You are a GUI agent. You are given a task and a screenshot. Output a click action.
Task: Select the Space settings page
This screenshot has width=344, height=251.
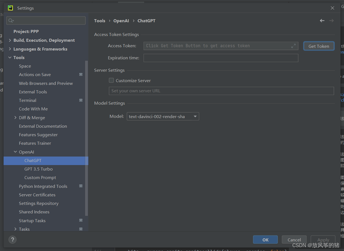tap(25, 66)
